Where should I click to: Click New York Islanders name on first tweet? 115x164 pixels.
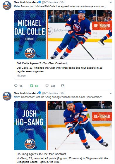click(x=26, y=2)
